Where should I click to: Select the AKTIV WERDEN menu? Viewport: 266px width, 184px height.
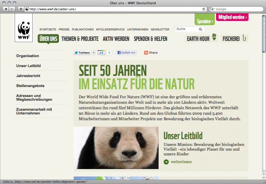click(116, 39)
